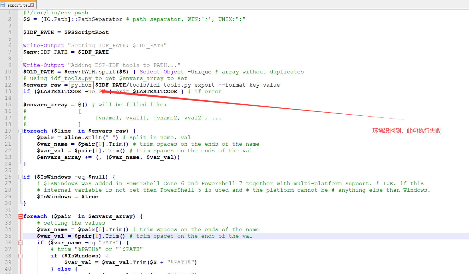This screenshot has width=469, height=274.
Task: Click 'key-value' at end of line 12
Action: point(265,85)
